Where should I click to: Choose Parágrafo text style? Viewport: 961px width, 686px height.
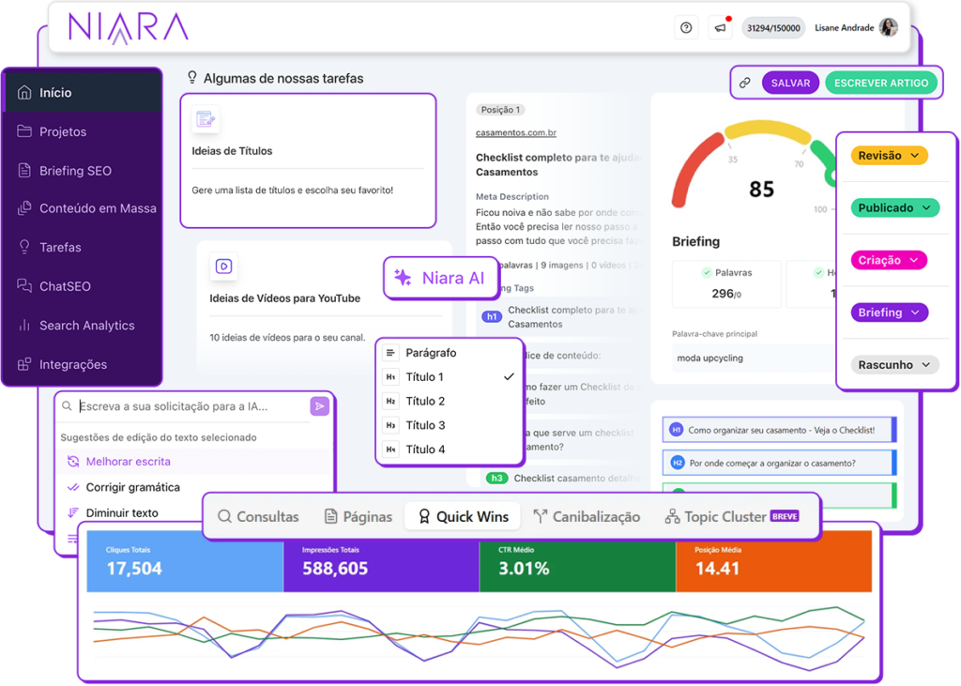(x=450, y=353)
